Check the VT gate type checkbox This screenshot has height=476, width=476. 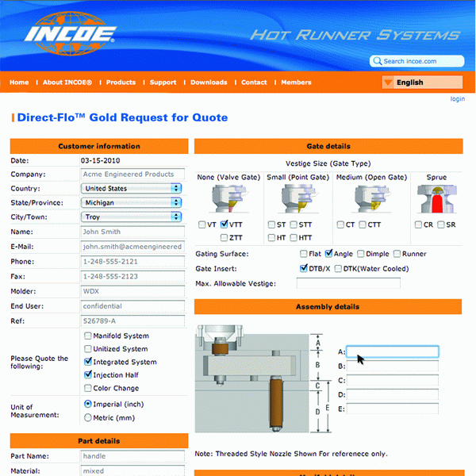(202, 225)
